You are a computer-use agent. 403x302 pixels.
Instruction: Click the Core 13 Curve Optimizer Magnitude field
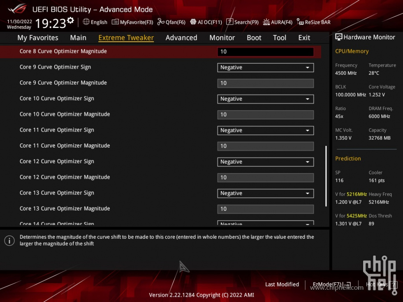[x=266, y=209]
